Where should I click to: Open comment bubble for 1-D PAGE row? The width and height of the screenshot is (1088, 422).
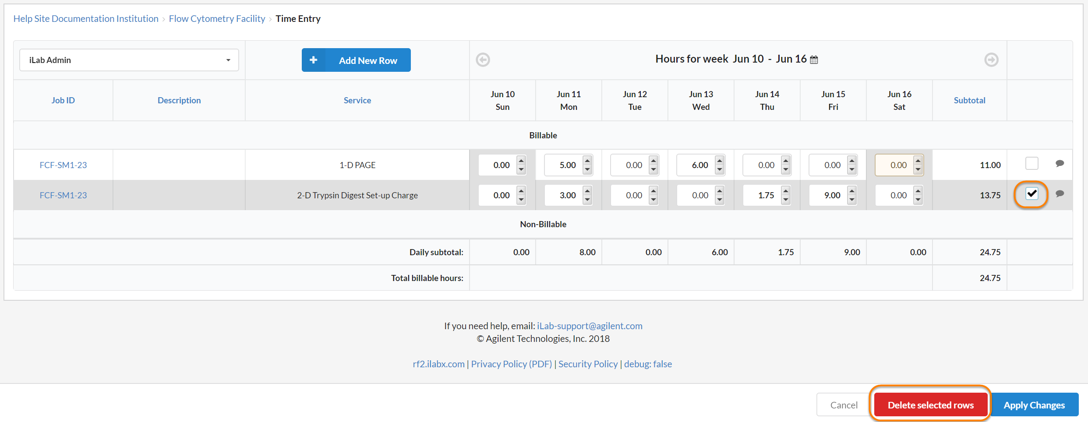click(x=1060, y=164)
